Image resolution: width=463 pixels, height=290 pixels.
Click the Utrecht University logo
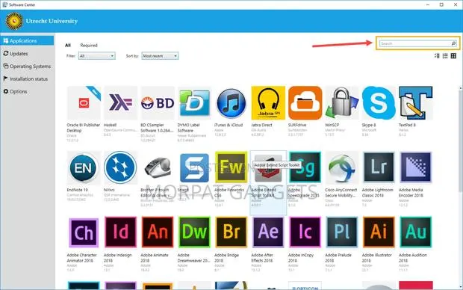point(14,21)
